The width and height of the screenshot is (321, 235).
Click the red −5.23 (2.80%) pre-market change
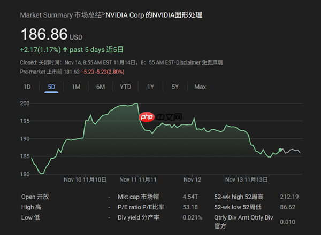(x=103, y=72)
